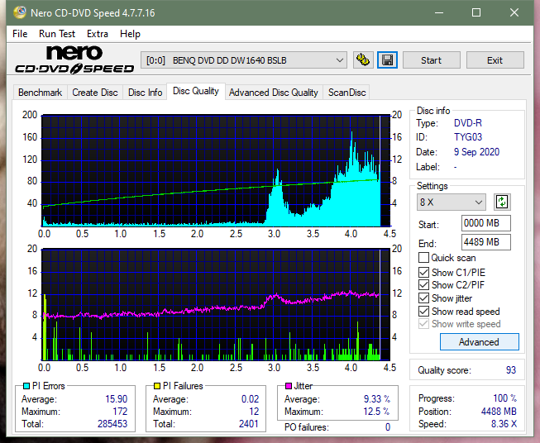The image size is (540, 443).
Task: Click the Nero app icon in title bar
Action: click(20, 12)
